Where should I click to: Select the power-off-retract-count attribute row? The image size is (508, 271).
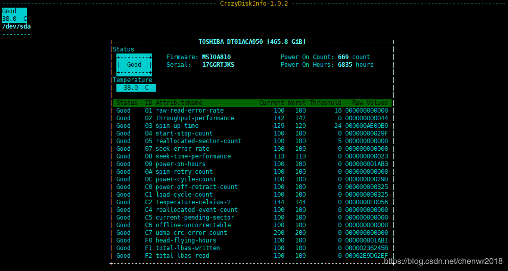[252, 187]
